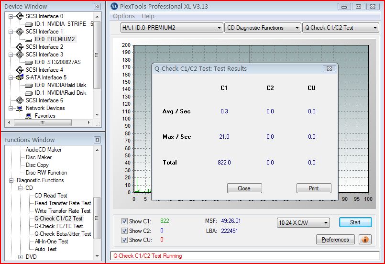This screenshot has height=264, width=385.
Task: Open the Options menu
Action: pyautogui.click(x=124, y=16)
